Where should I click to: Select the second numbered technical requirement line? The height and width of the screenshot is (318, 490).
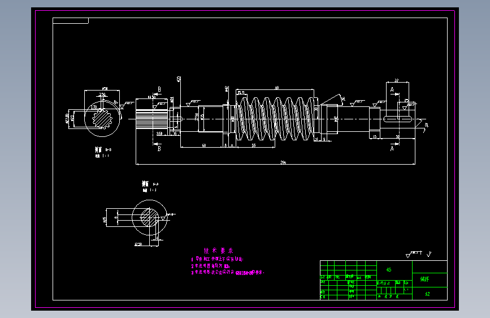tap(211, 266)
